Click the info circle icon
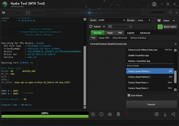 pyautogui.click(x=101, y=114)
